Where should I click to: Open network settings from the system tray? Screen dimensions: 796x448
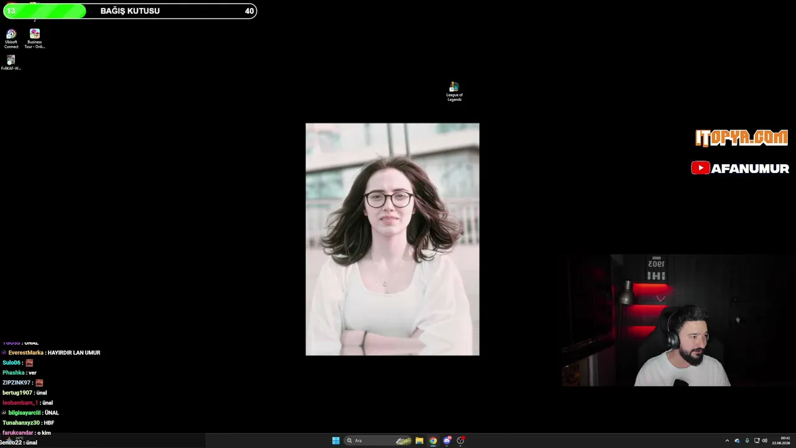point(756,441)
